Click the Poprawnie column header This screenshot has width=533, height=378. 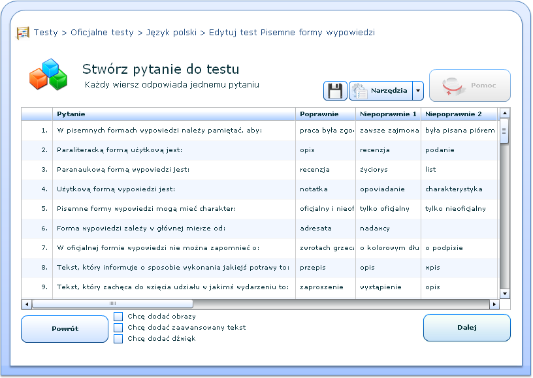(326, 114)
